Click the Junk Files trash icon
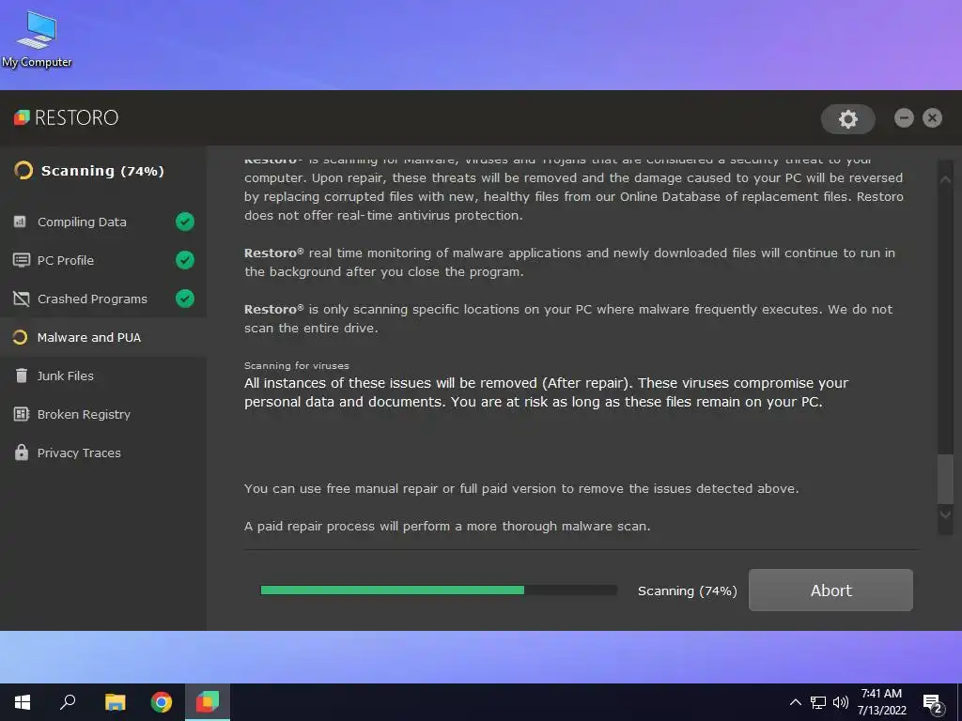This screenshot has height=721, width=962. click(21, 376)
